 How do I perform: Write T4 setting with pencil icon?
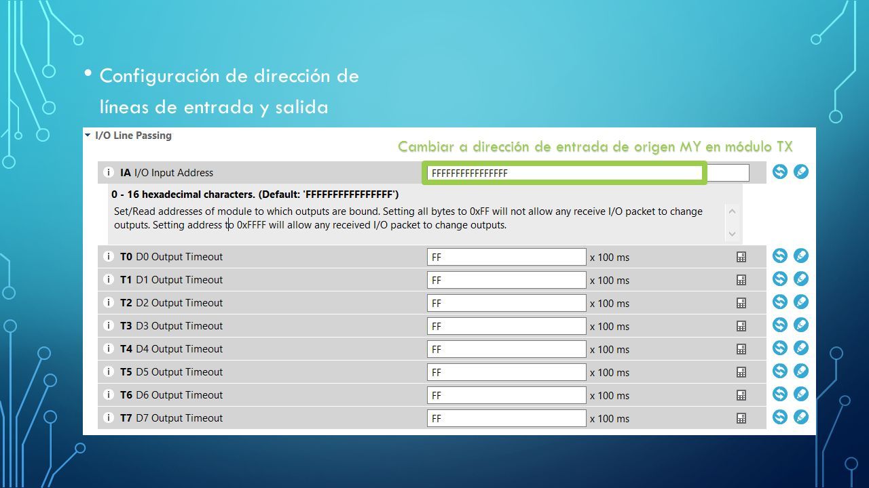click(801, 348)
